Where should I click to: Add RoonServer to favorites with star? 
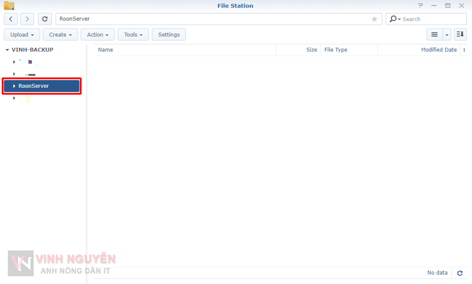[x=374, y=19]
